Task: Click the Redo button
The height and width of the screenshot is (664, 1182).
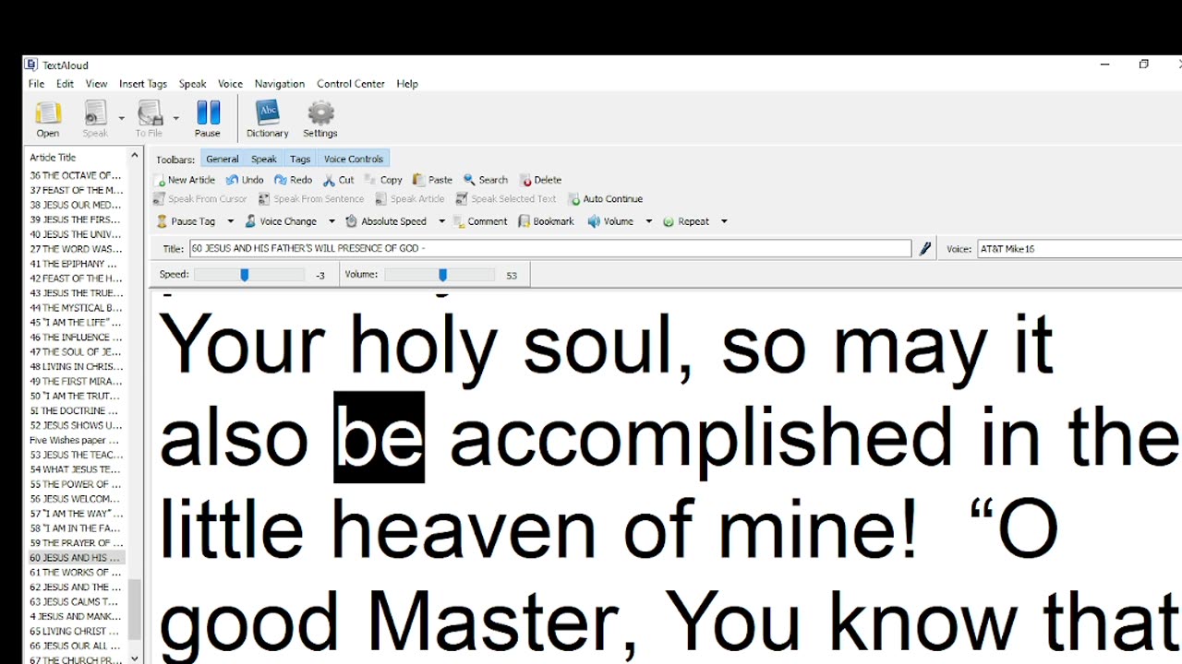Action: click(294, 180)
